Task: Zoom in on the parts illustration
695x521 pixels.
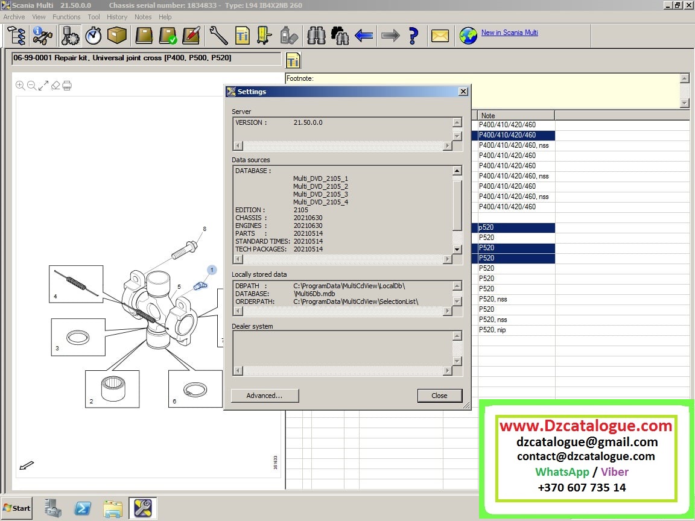Action: tap(20, 86)
